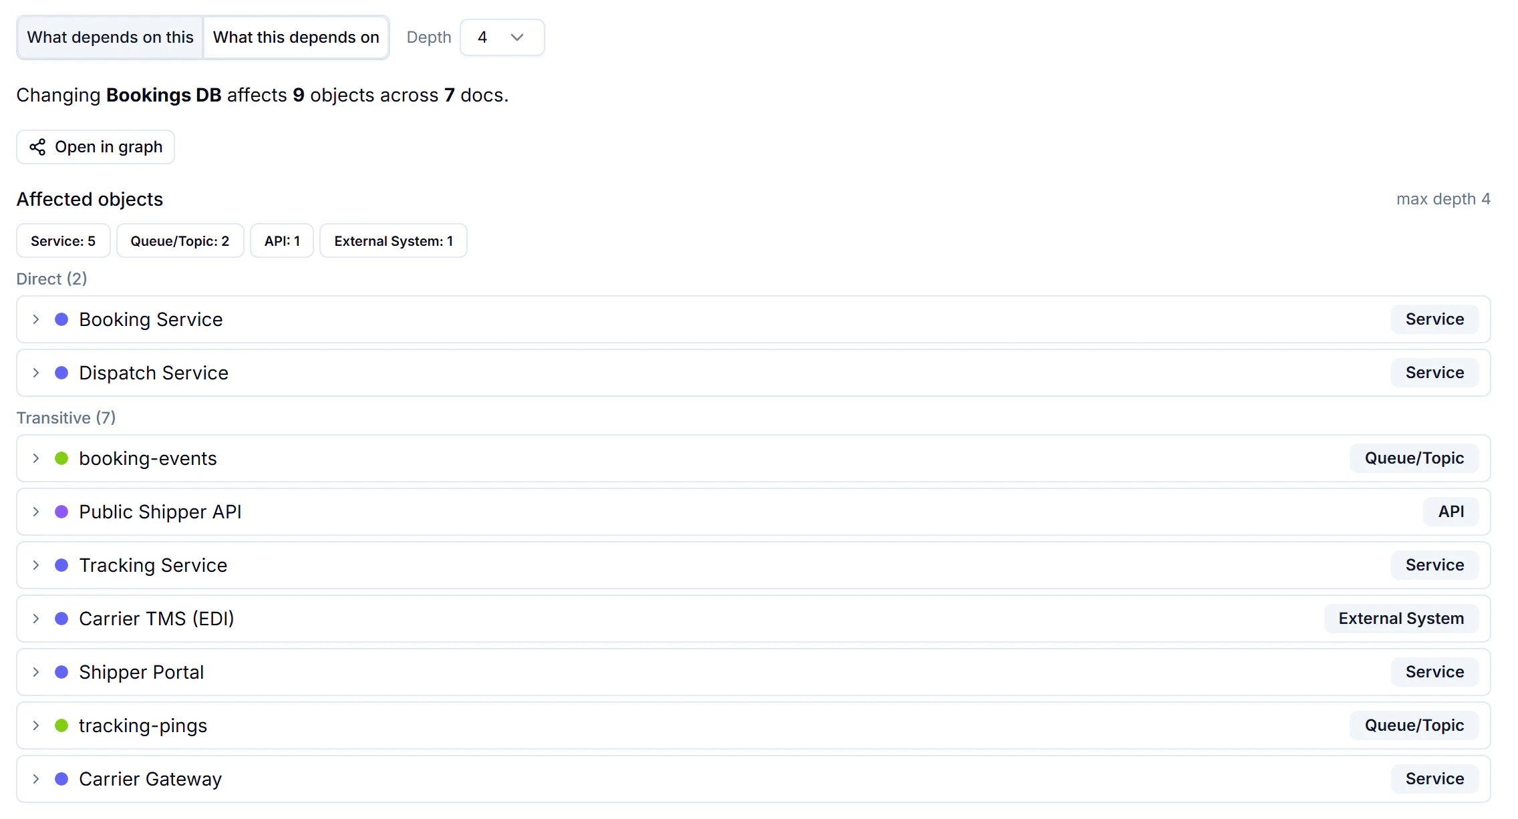This screenshot has width=1518, height=819.
Task: Click the blue dot beside Dispatch Service
Action: (61, 373)
